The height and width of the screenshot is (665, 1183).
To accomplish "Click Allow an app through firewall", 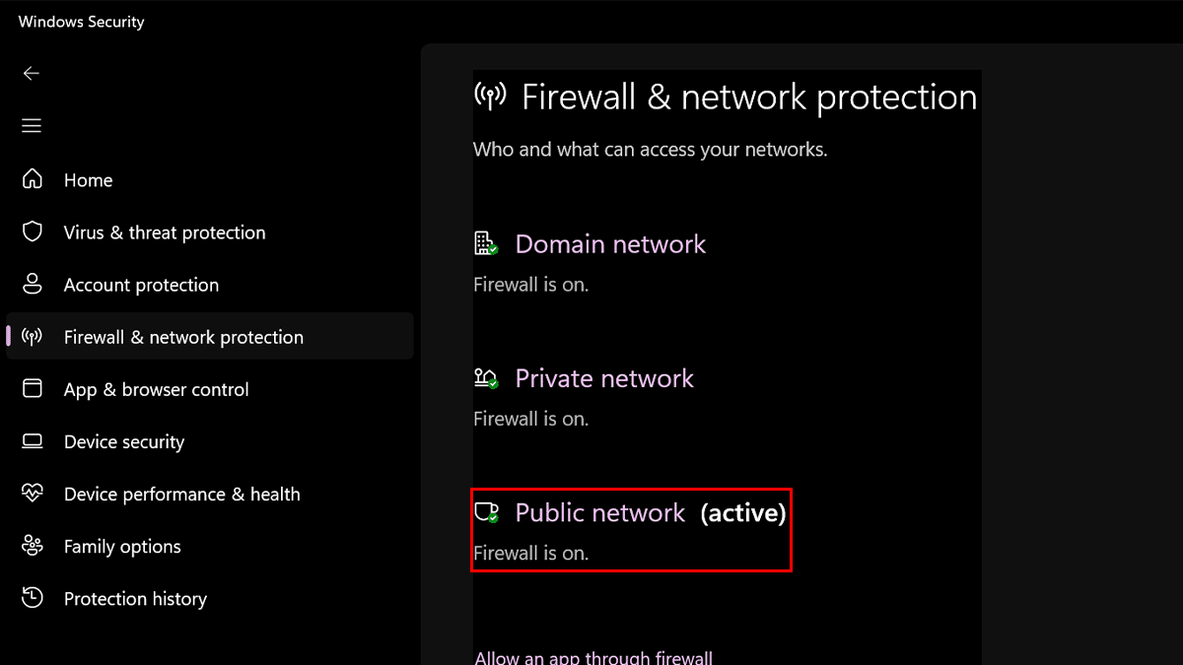I will 593,657.
